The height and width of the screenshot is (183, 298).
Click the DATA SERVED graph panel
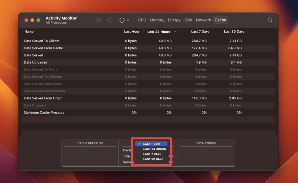(206, 153)
